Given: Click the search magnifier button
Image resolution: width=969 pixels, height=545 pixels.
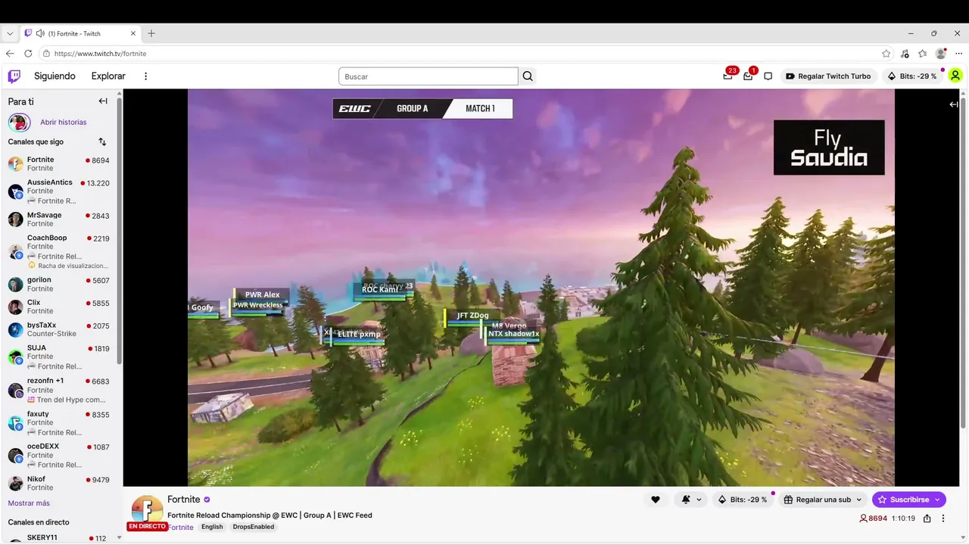Looking at the screenshot, I should [x=528, y=76].
